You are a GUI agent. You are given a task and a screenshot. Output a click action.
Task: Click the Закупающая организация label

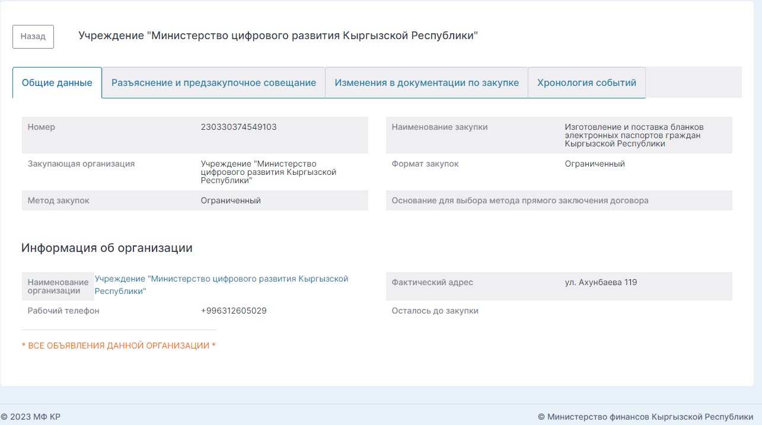coord(81,164)
